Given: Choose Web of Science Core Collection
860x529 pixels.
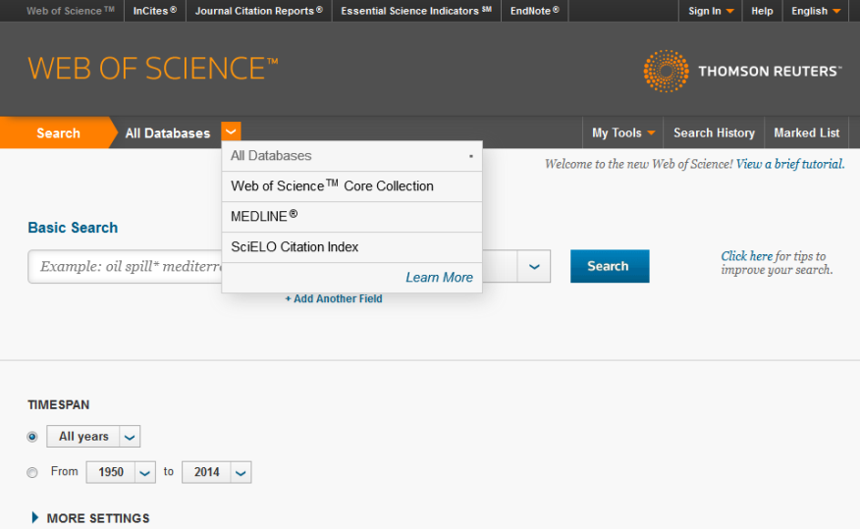Looking at the screenshot, I should tap(351, 186).
